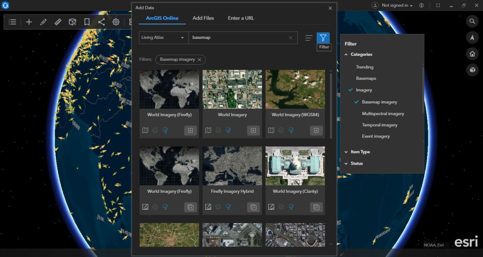Screen dimensions: 483x257
Task: Click the Filter funnel icon
Action: [x=323, y=38]
